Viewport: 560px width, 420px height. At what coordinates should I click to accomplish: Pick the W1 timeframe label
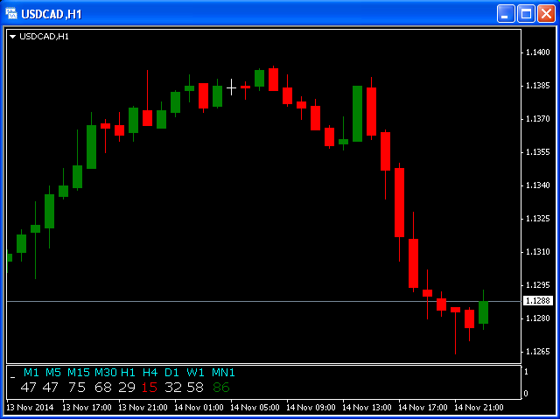(x=194, y=373)
